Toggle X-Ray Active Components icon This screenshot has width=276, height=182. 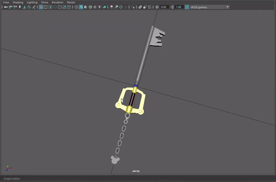coord(145,7)
